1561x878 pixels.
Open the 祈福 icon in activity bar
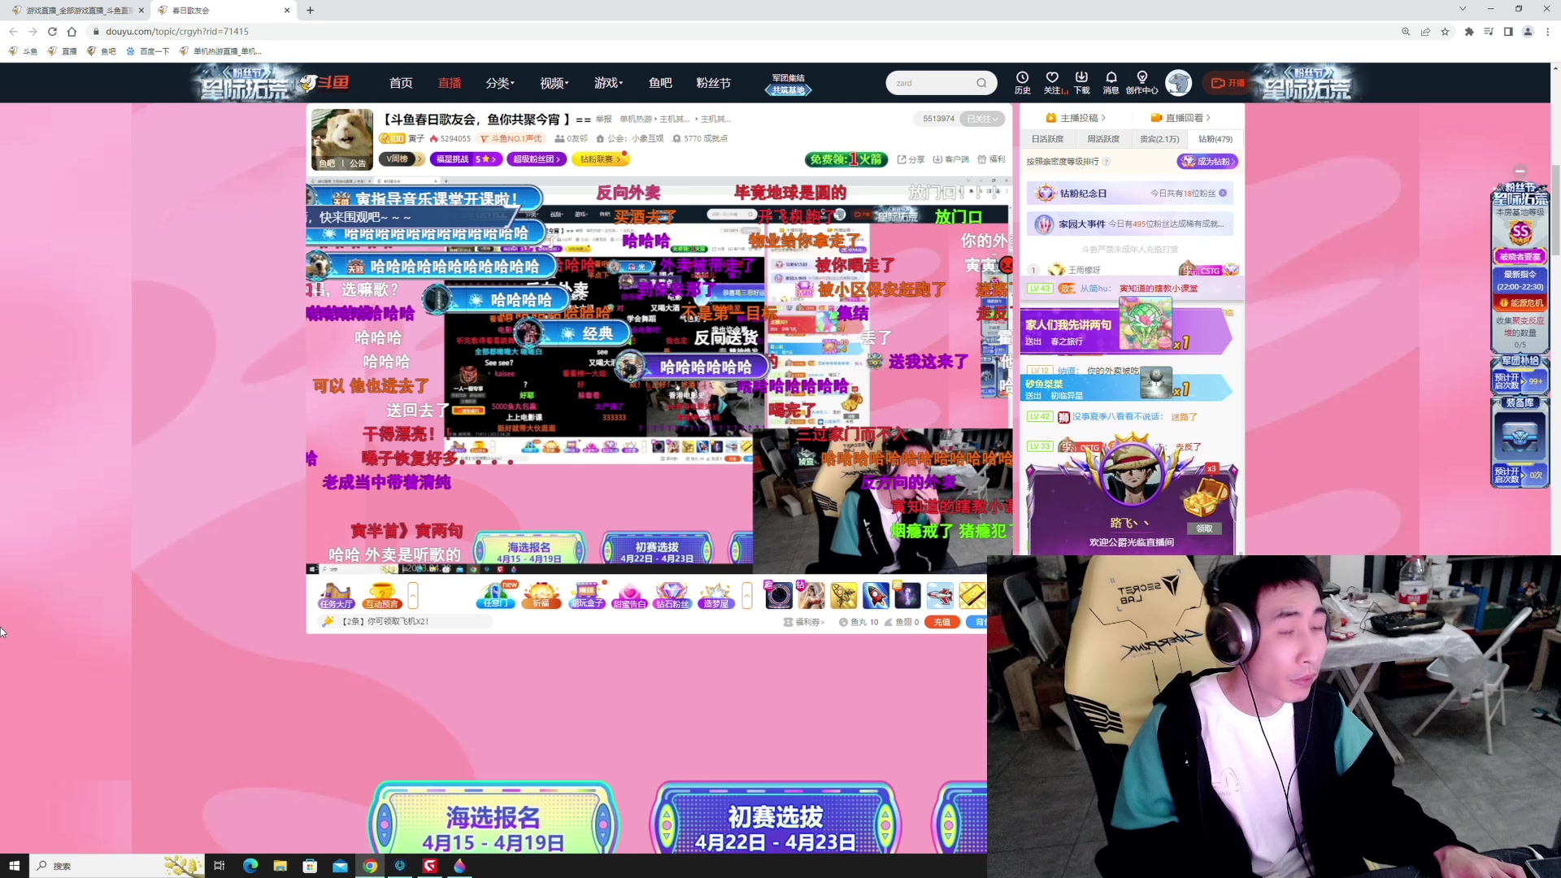coord(541,596)
